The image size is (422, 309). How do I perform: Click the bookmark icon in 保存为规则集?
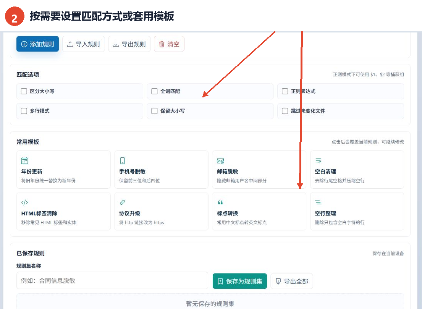220,281
